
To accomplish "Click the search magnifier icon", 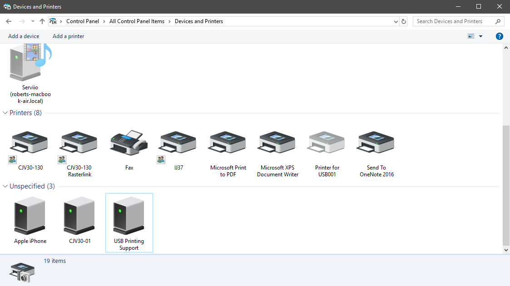I will tap(498, 21).
